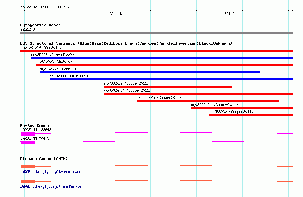Click the nsv820903 (Ju2010) red variant bar
Image resolution: width=303 pixels, height=197 pixels.
pos(165,65)
